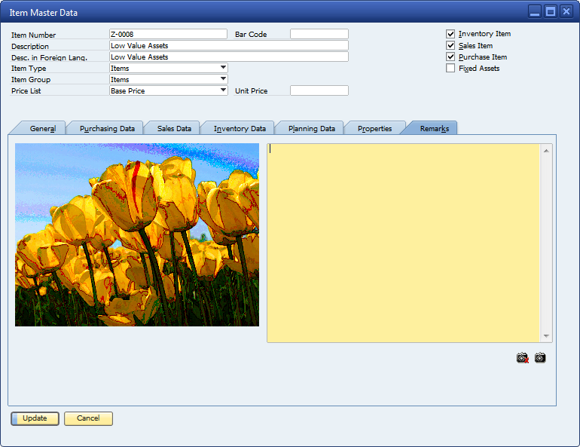Switch to the Planning Data tab
This screenshot has height=447, width=580.
tap(311, 128)
